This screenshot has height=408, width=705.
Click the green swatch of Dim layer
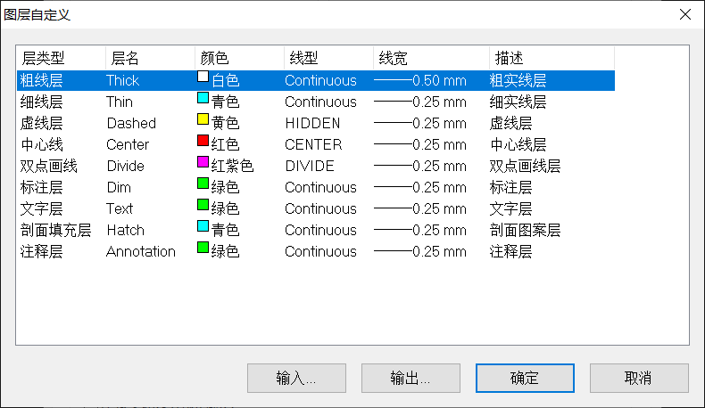203,184
